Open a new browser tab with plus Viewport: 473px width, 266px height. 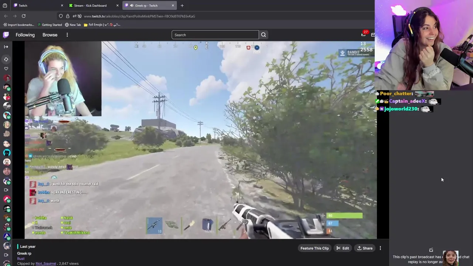(x=182, y=6)
